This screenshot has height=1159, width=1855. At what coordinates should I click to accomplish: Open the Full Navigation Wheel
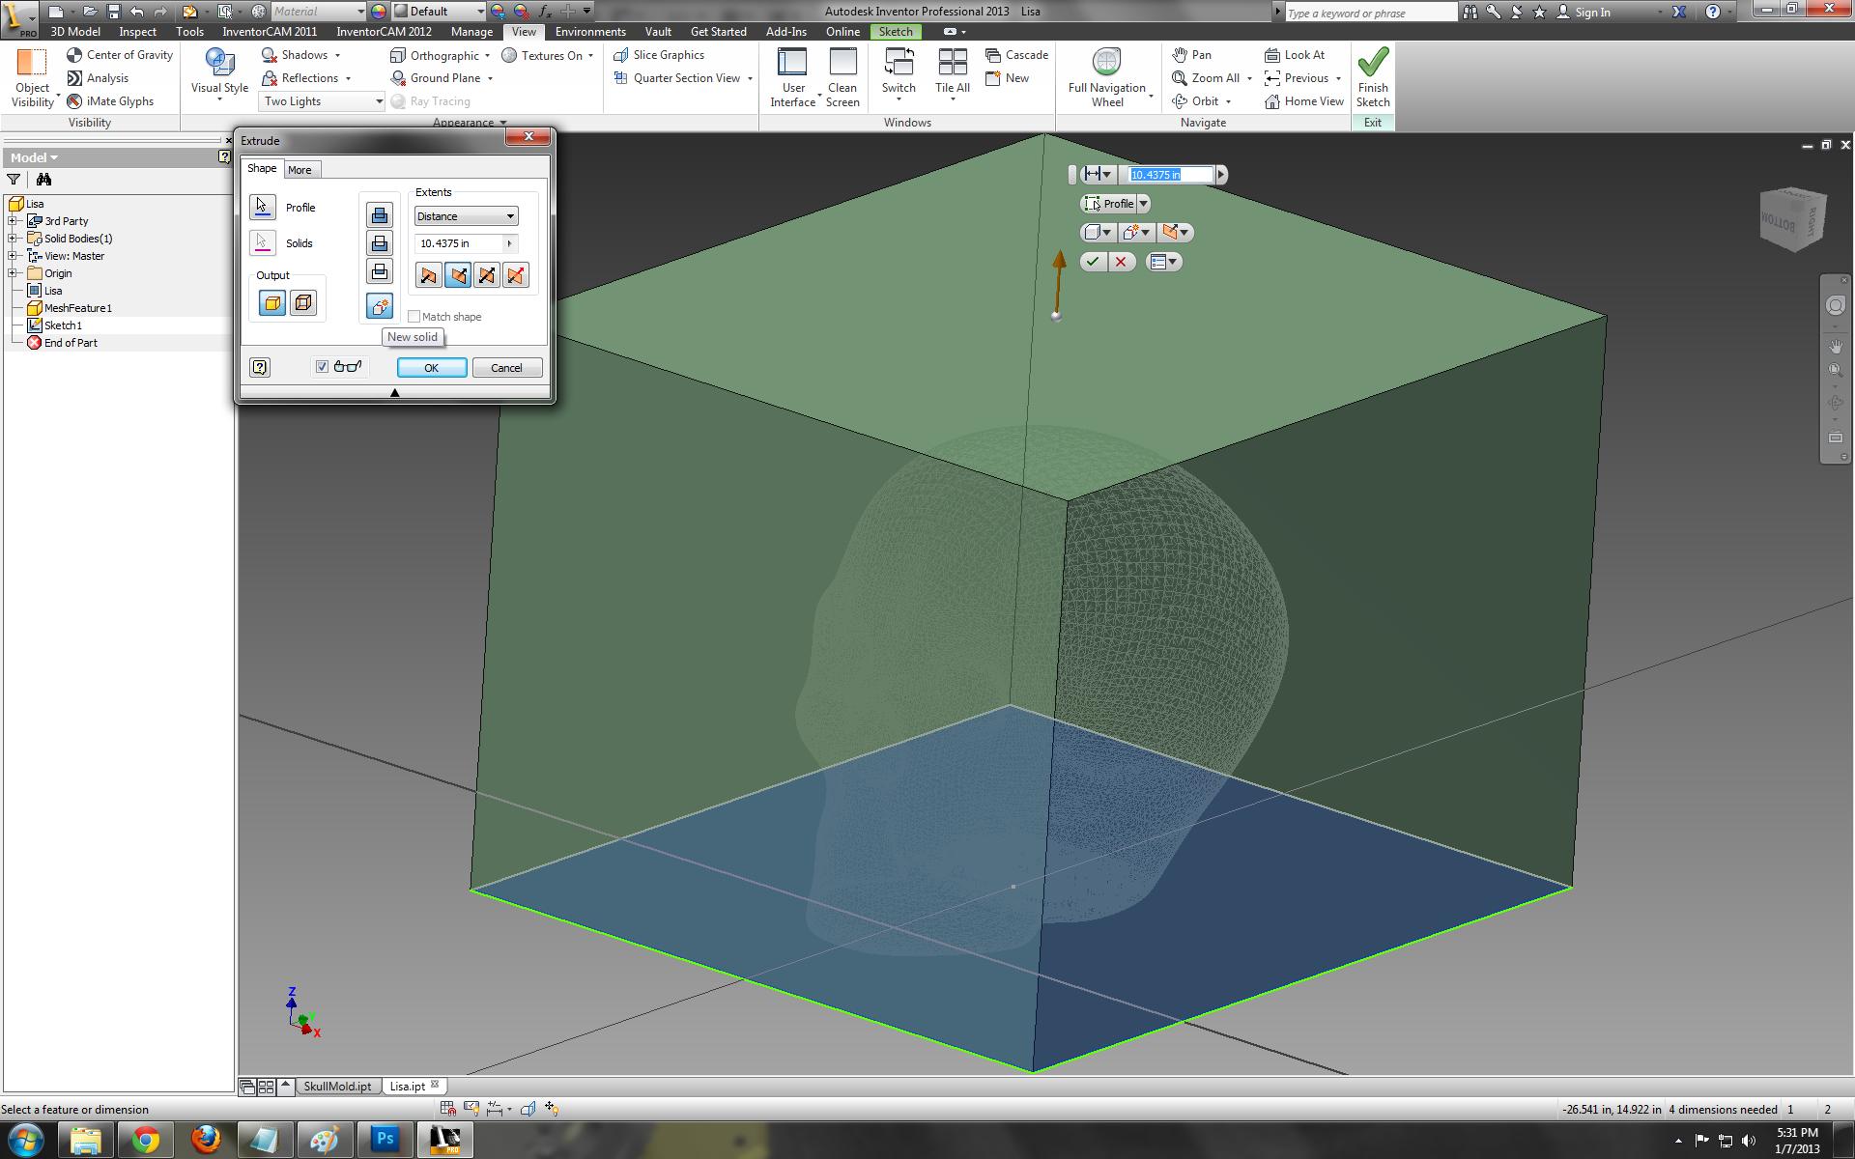[1107, 77]
